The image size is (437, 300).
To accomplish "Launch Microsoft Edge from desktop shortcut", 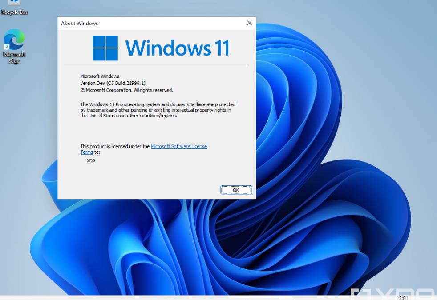I will (14, 46).
